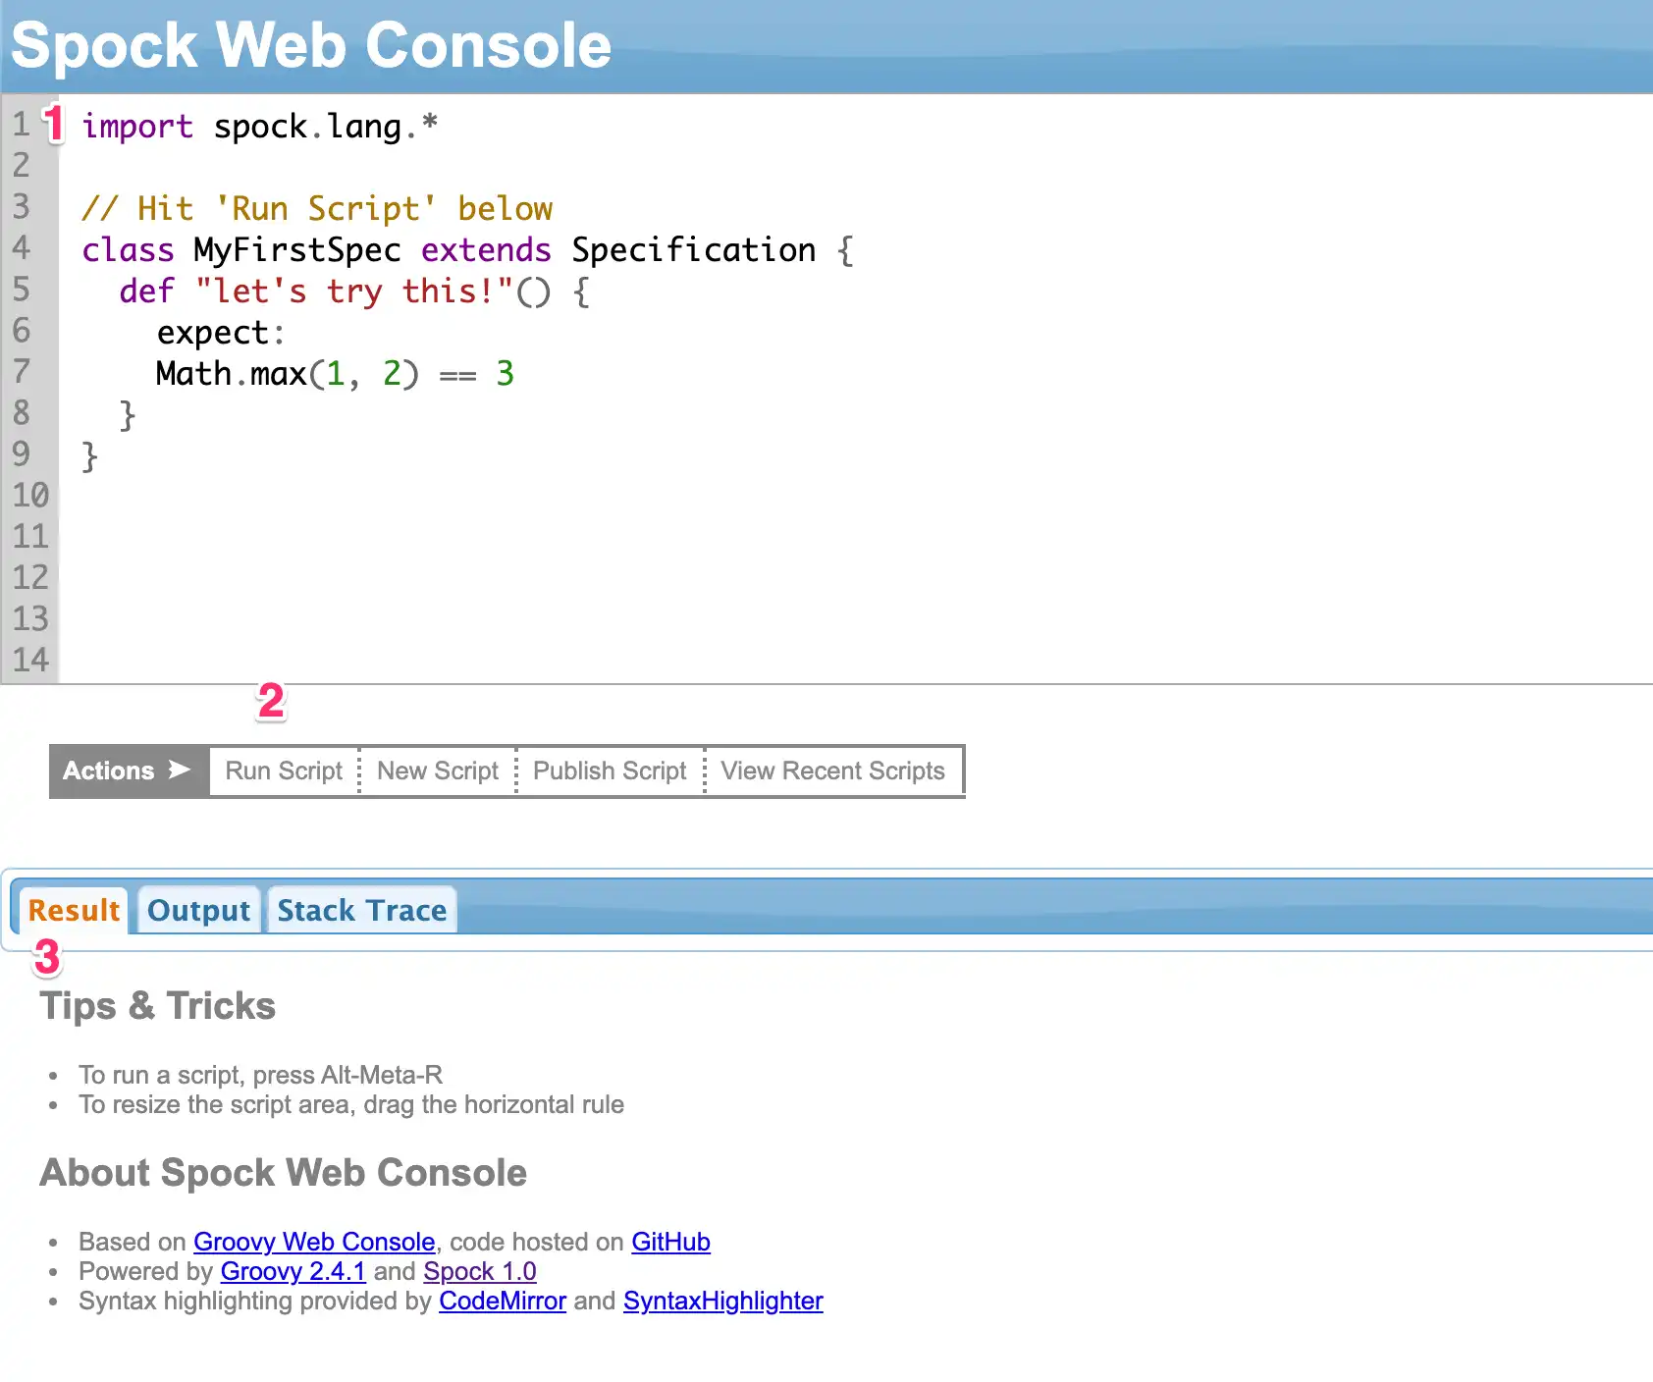Click the 'expect:' label in code
This screenshot has width=1653, height=1382.
click(x=221, y=332)
